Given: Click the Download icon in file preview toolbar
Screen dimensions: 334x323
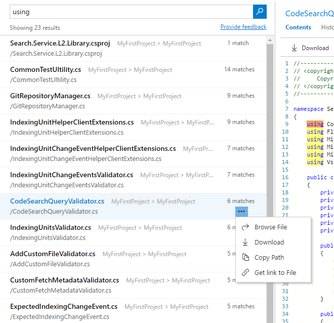Looking at the screenshot, I should coord(294,48).
